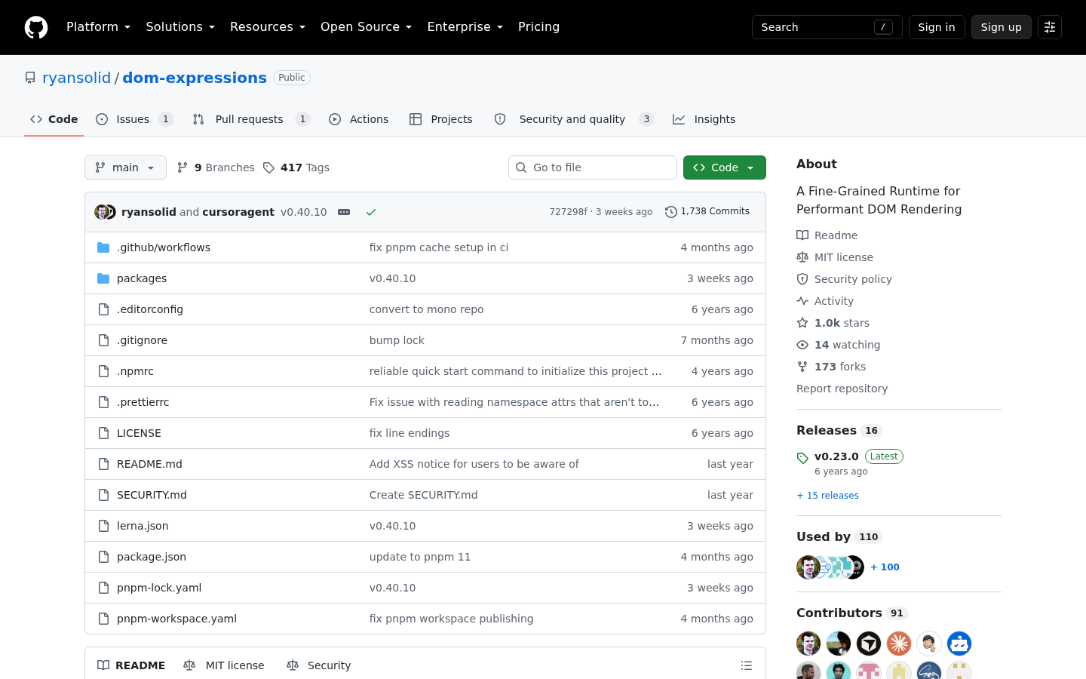Open the packages folder icon
Viewport: 1086px width, 679px height.
tap(103, 278)
